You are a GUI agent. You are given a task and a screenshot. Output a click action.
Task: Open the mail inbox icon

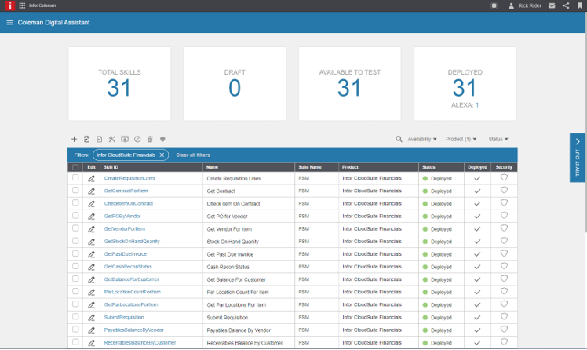(x=552, y=5)
